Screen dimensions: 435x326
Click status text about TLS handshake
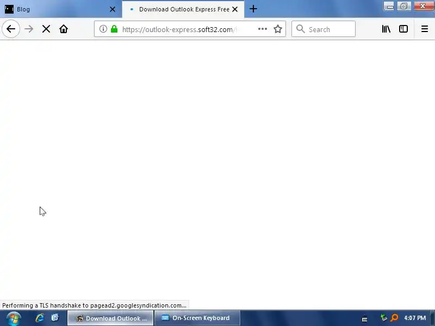coord(94,305)
